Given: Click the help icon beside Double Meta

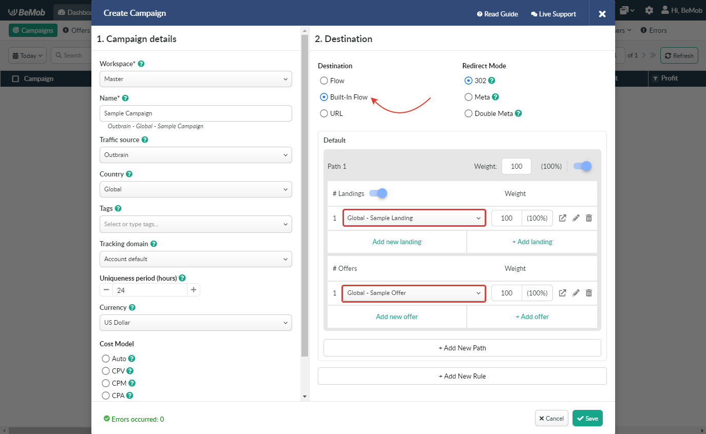Looking at the screenshot, I should pyautogui.click(x=519, y=113).
